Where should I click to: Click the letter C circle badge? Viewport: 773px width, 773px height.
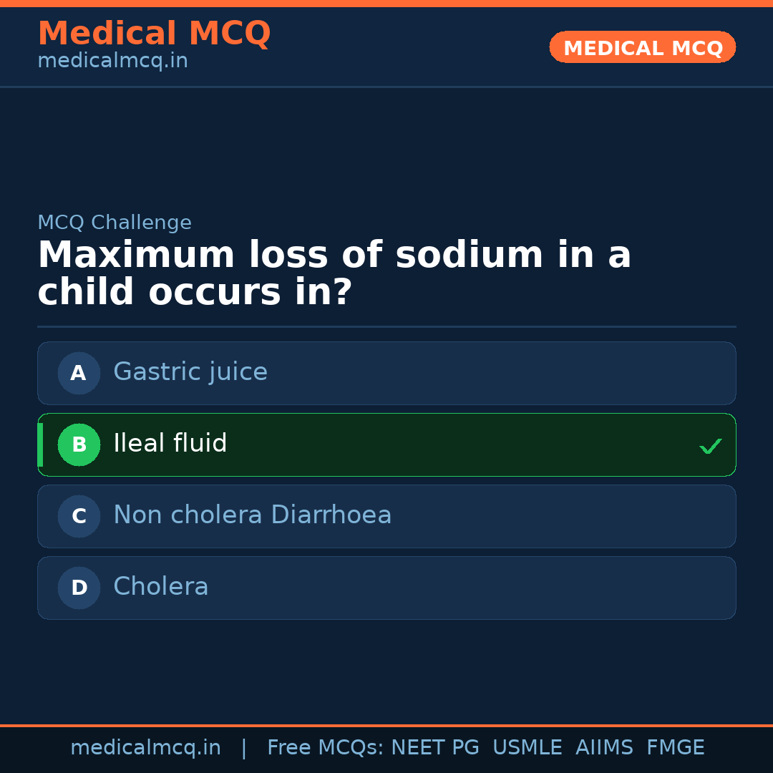point(79,516)
